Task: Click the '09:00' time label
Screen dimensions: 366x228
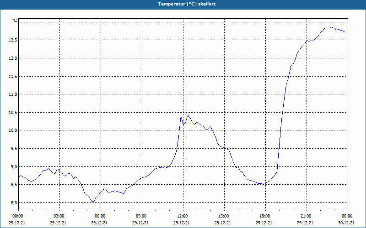Action: click(142, 216)
